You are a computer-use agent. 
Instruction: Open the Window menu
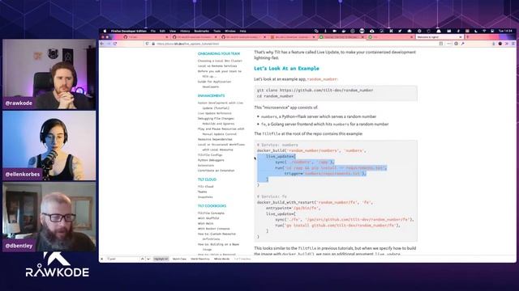(x=230, y=31)
